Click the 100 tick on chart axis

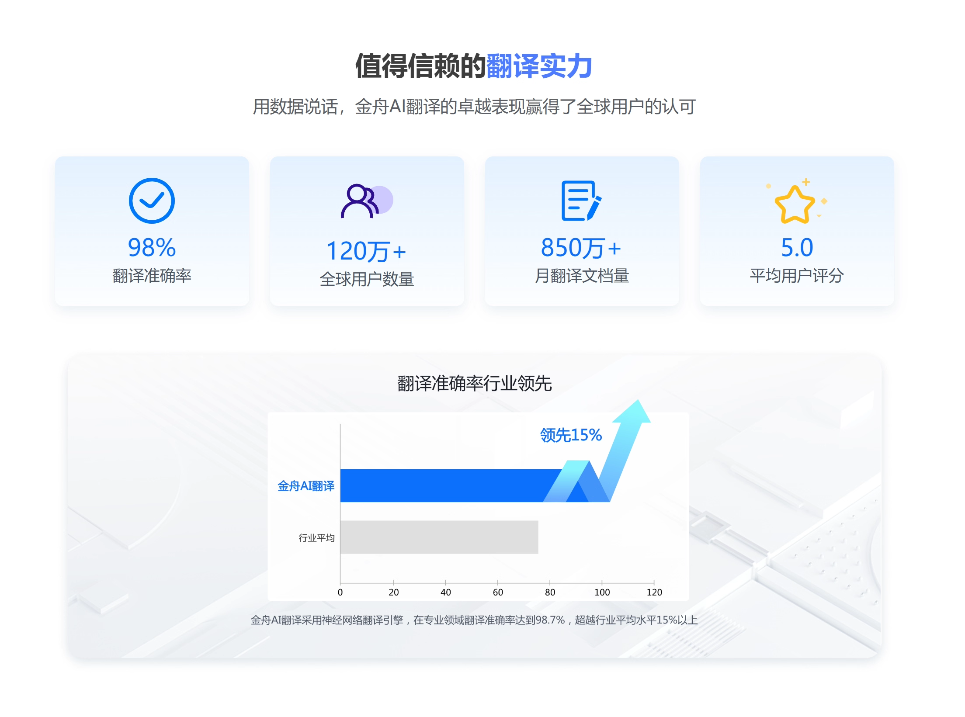(x=602, y=592)
